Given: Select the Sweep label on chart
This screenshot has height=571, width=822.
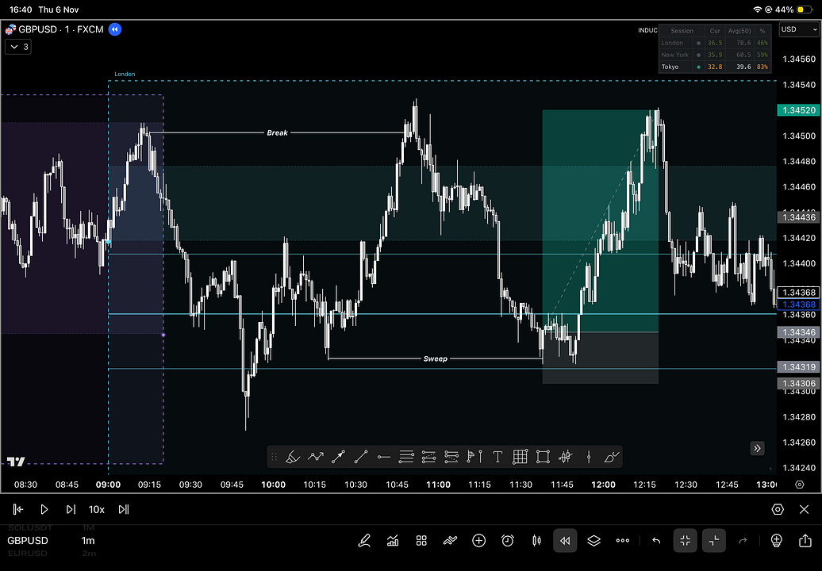Looking at the screenshot, I should pos(435,358).
